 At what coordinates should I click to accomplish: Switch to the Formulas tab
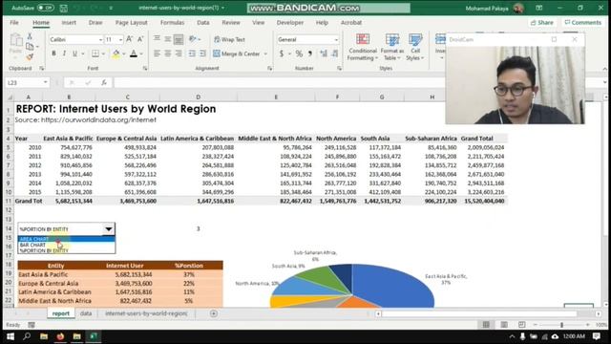coord(172,23)
